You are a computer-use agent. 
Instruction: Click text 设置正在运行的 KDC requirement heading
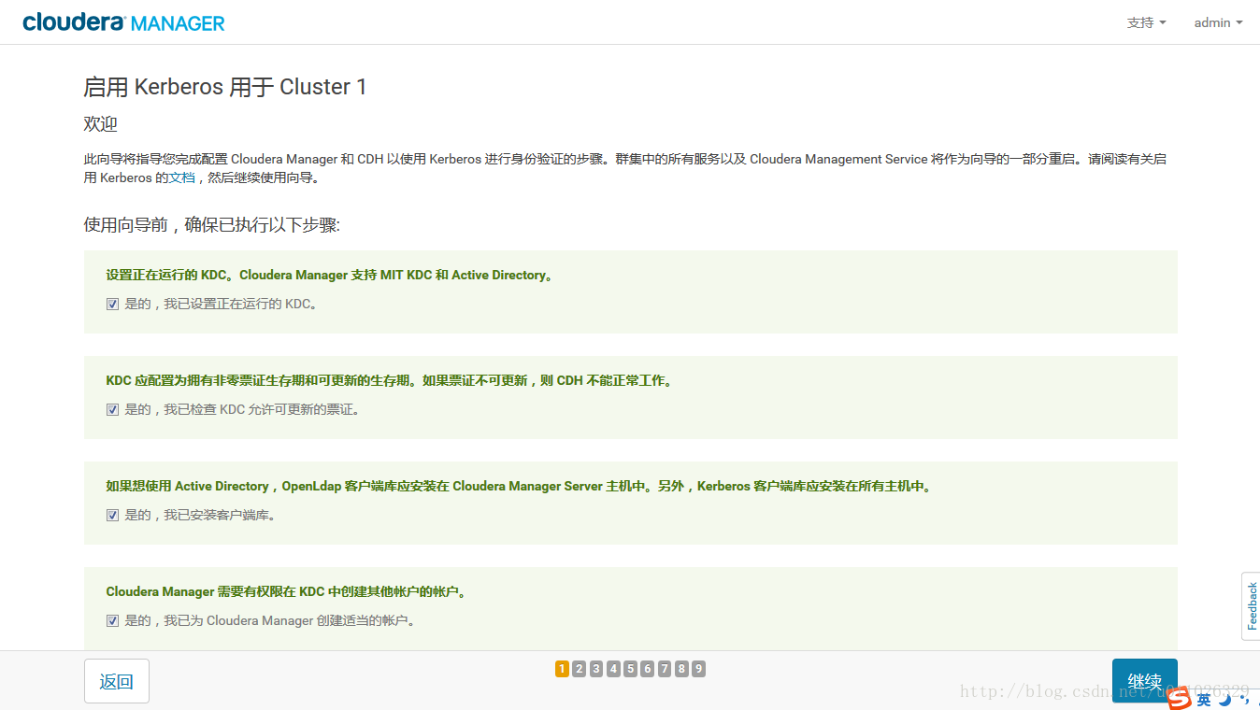pos(330,276)
